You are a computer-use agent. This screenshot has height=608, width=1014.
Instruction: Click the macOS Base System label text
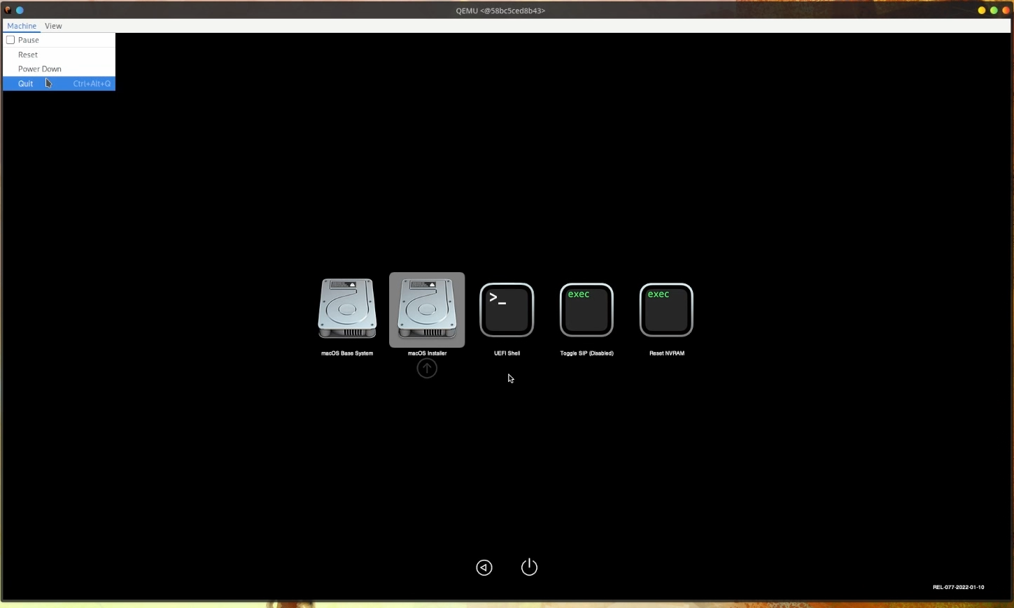point(347,353)
